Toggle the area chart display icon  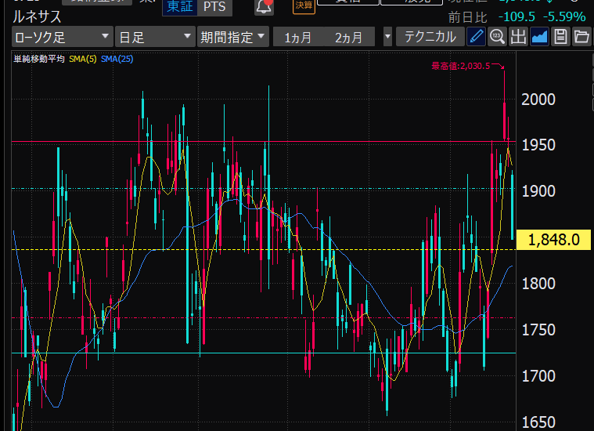click(539, 37)
